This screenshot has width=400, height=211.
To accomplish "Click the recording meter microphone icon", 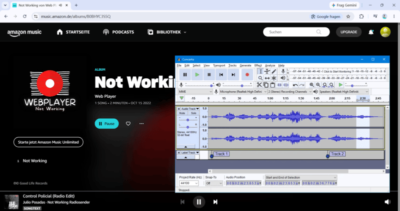I will [283, 71].
